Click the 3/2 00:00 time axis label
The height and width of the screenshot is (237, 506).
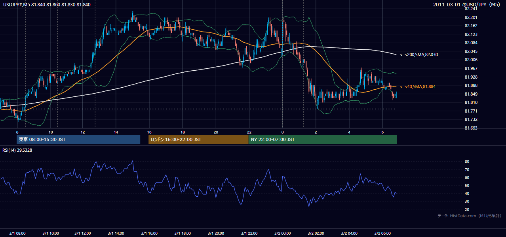pyautogui.click(x=283, y=233)
